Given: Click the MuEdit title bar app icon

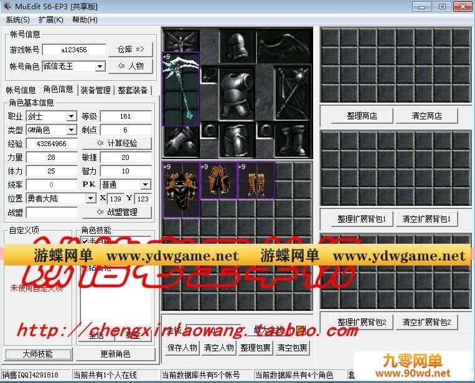Looking at the screenshot, I should click(x=7, y=6).
